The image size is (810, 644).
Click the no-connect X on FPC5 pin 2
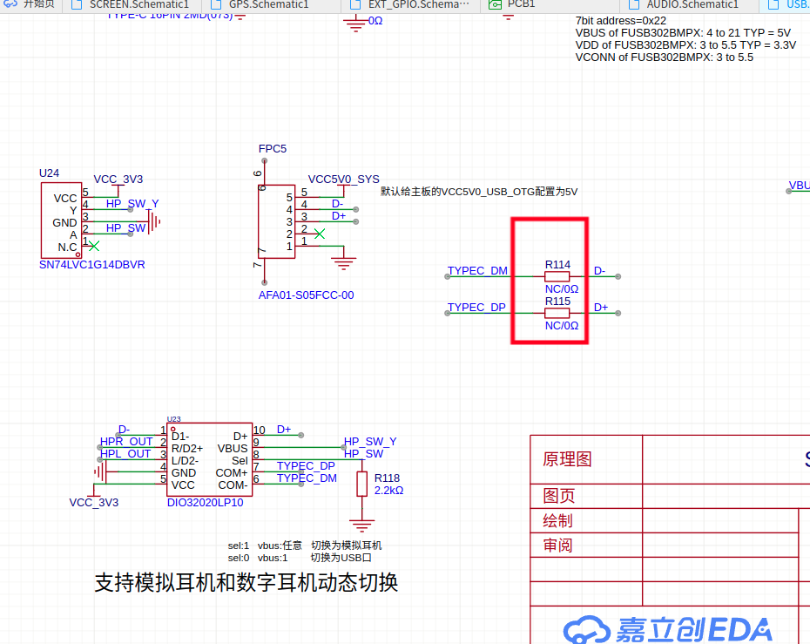(320, 234)
